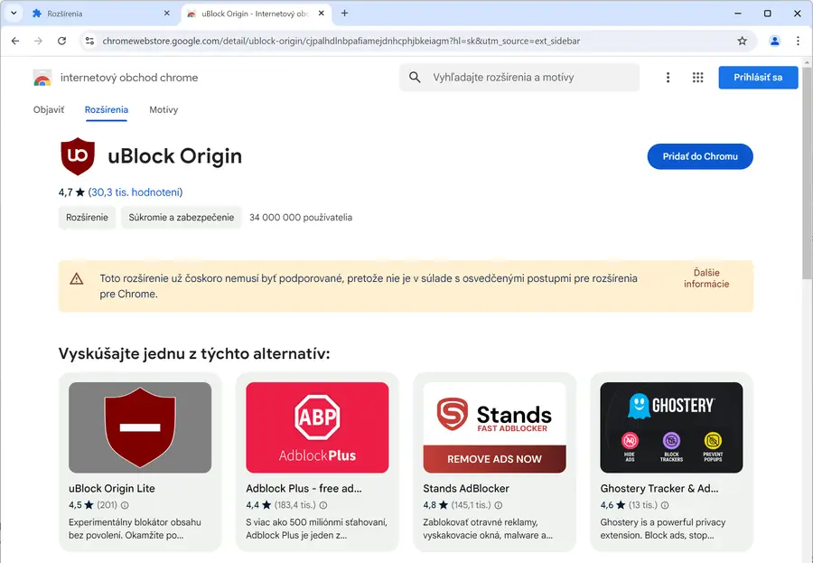
Task: Open the store's three-dot options menu
Action: (x=668, y=78)
